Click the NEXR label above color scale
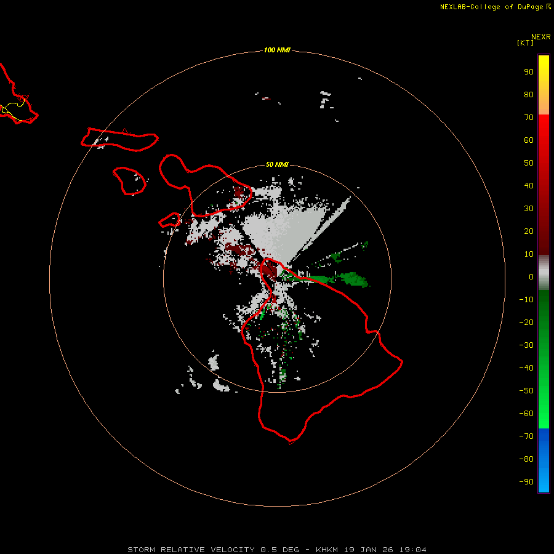Viewport: 554px width, 554px height. point(540,37)
